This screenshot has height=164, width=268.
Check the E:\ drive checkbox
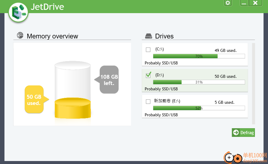coord(148,101)
